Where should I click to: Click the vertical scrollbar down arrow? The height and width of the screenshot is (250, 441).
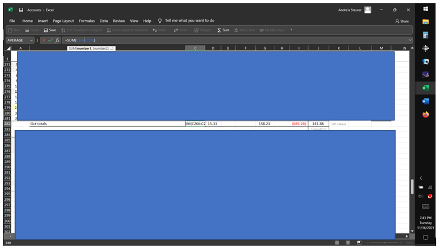pos(412,231)
